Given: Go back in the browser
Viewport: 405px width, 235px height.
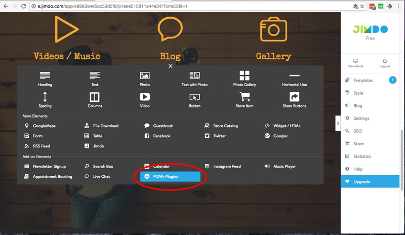Looking at the screenshot, I should (6, 6).
